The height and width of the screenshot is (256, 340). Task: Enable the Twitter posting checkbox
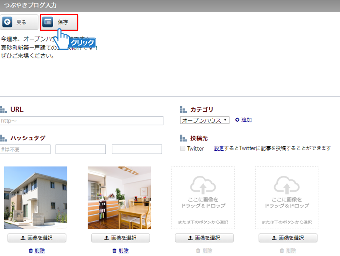point(183,149)
